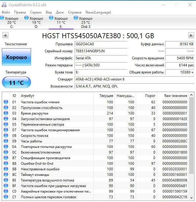Select Disk 3 with 25 °C
196x202 pixels.
pos(86,22)
